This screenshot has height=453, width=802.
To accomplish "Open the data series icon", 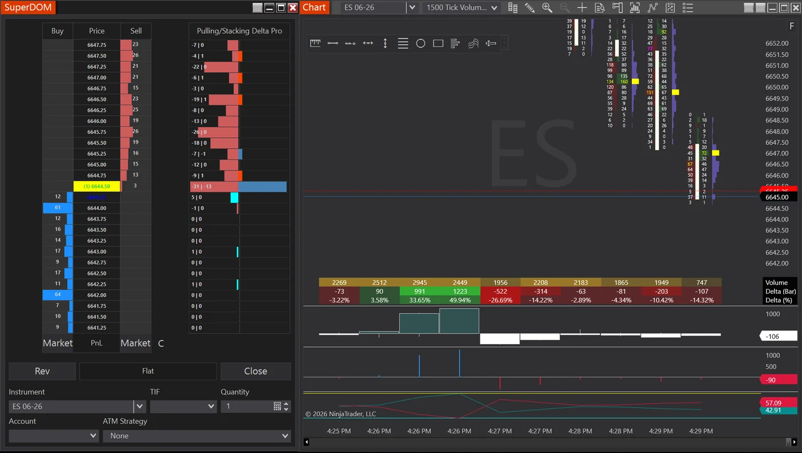I will (x=670, y=7).
